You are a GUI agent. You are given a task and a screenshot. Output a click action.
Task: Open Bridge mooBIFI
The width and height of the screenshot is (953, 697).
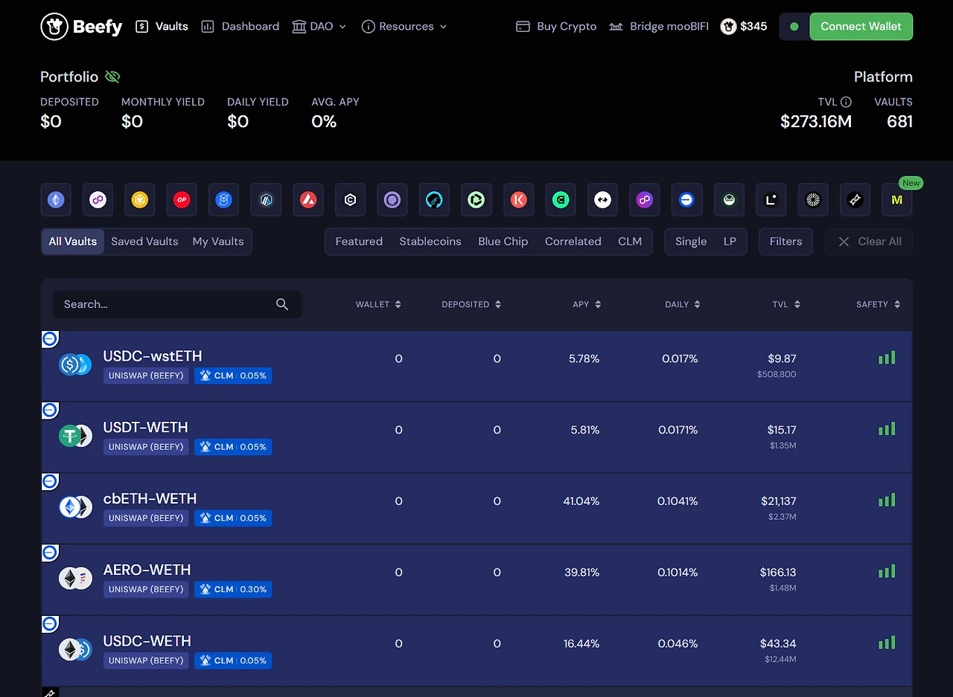pos(659,26)
